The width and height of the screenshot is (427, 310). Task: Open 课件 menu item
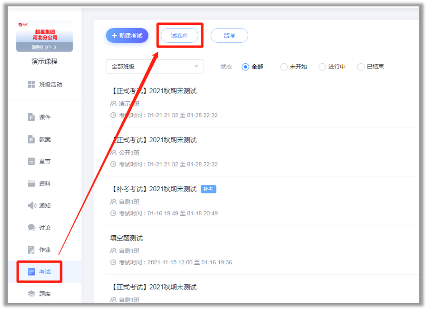[39, 117]
